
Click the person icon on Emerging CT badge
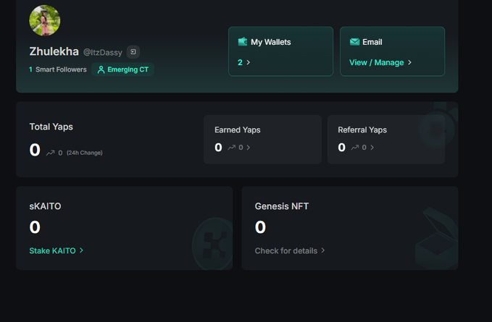[101, 70]
